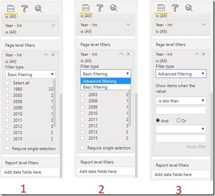Check year 1980 in panel 1
Screen dimensions: 215x196
pos(7,89)
